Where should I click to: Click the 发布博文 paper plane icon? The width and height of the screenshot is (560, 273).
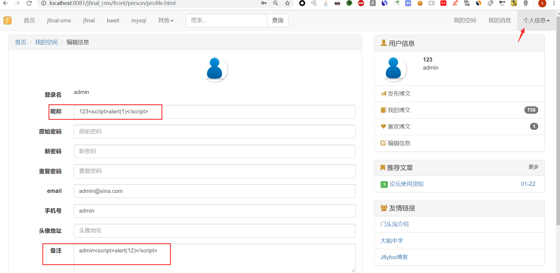(x=383, y=94)
